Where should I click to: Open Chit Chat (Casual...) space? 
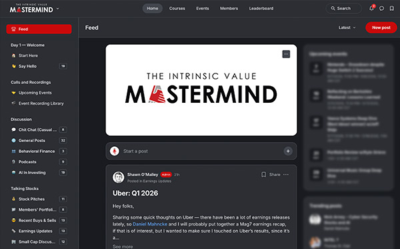pyautogui.click(x=39, y=130)
